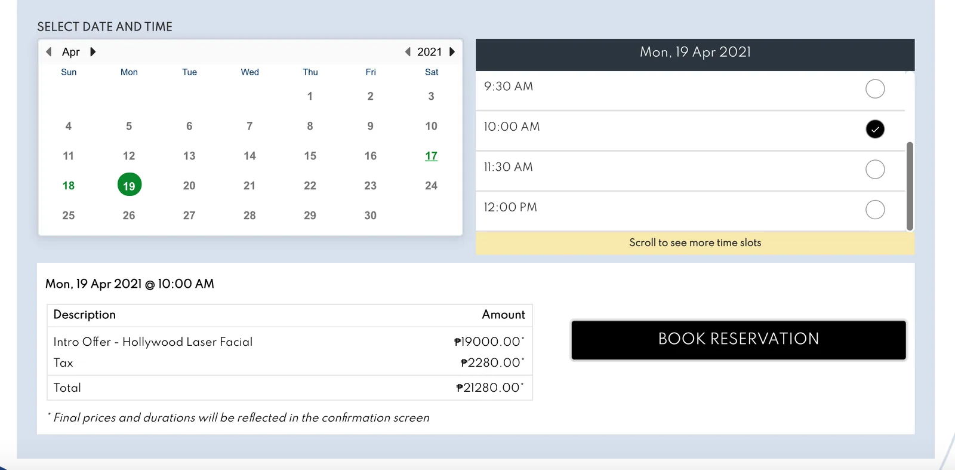Select April 26 Monday date

click(129, 216)
